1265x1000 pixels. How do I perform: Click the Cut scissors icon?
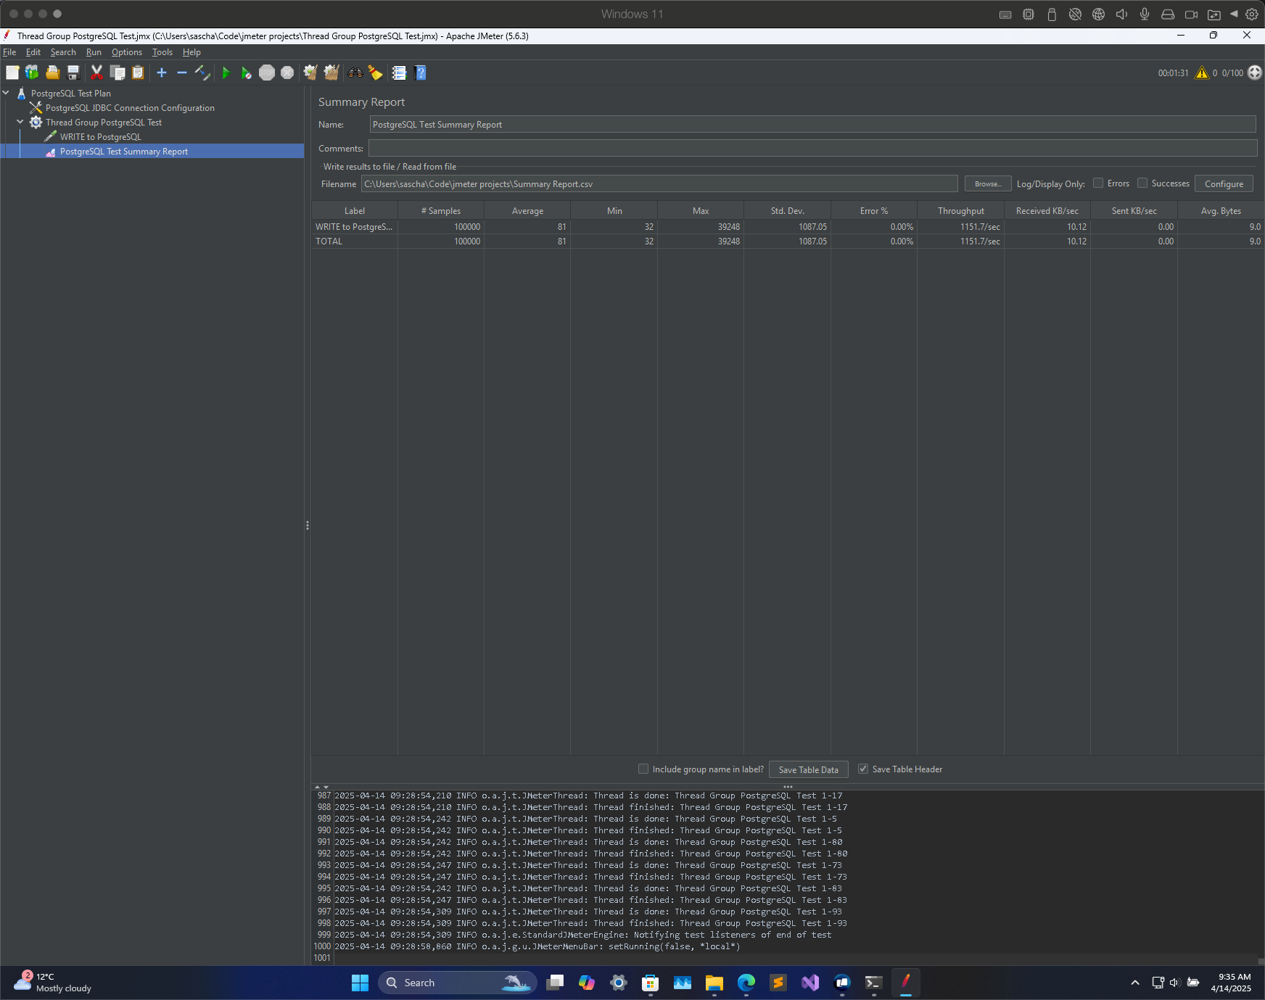96,73
